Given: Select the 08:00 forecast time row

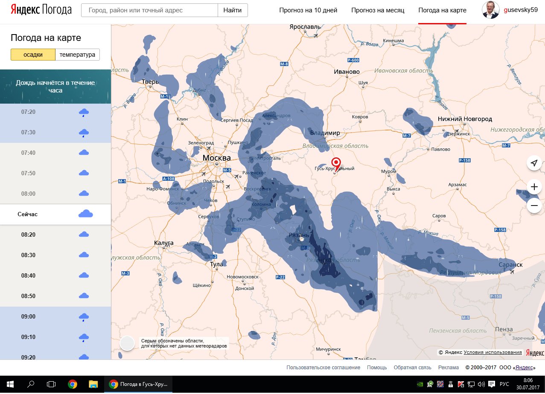Looking at the screenshot, I should pos(55,194).
